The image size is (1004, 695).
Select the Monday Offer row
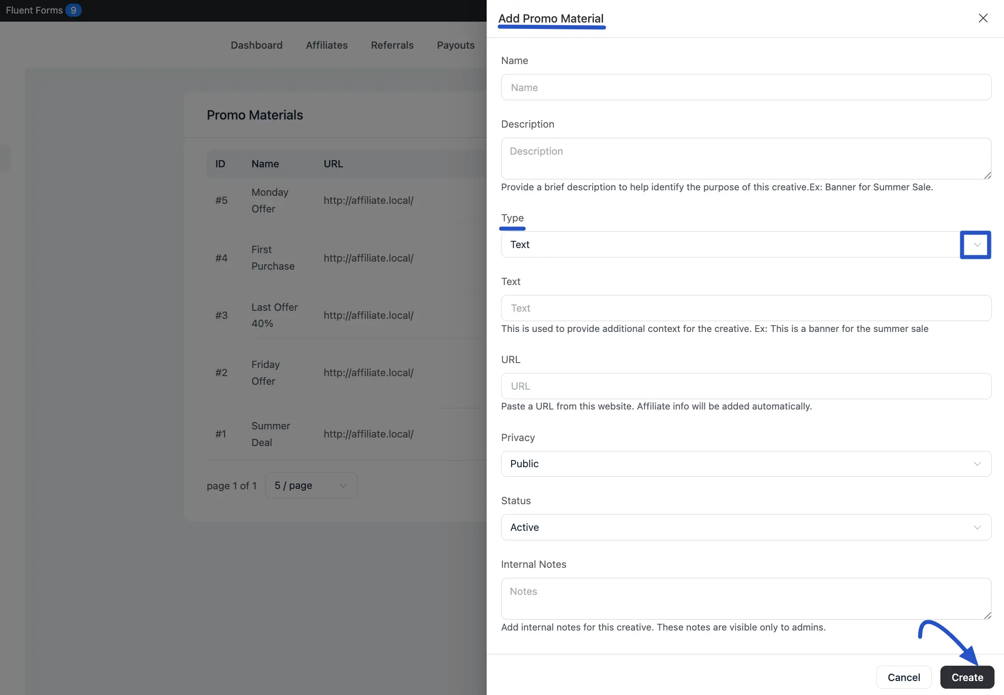pos(270,201)
